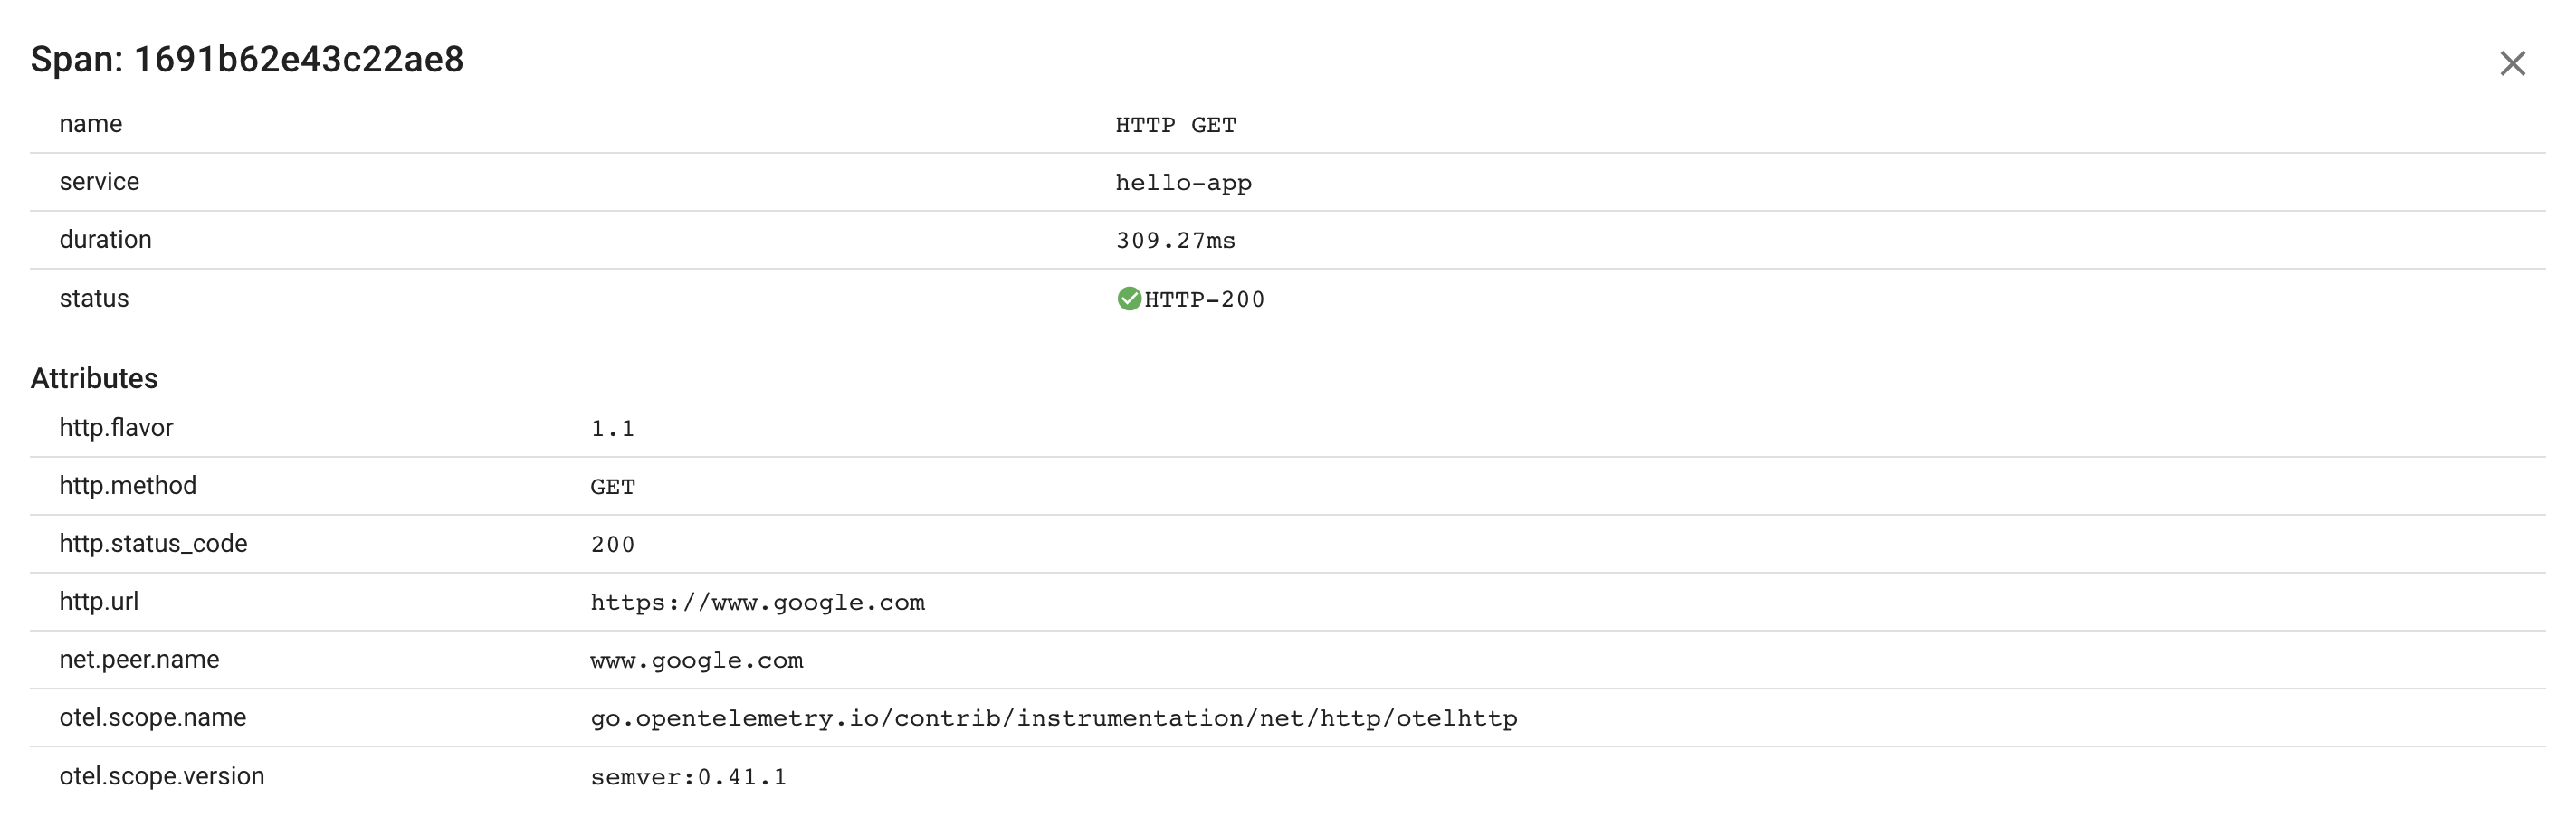Viewport: 2576px width, 836px height.
Task: Click the net.peer.name value www.google.com
Action: 697,661
